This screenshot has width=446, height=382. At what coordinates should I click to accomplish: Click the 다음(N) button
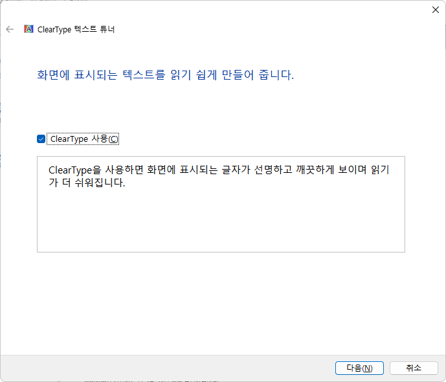359,368
